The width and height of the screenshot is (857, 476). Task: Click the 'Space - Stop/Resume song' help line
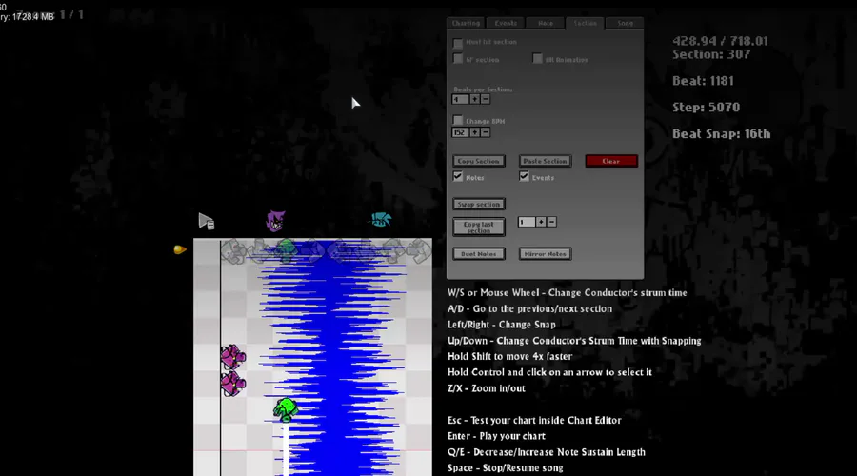tap(505, 467)
